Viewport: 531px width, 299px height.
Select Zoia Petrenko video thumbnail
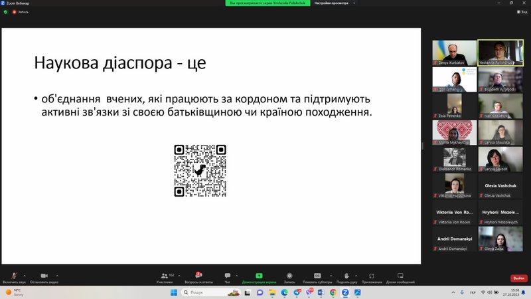pyautogui.click(x=455, y=106)
